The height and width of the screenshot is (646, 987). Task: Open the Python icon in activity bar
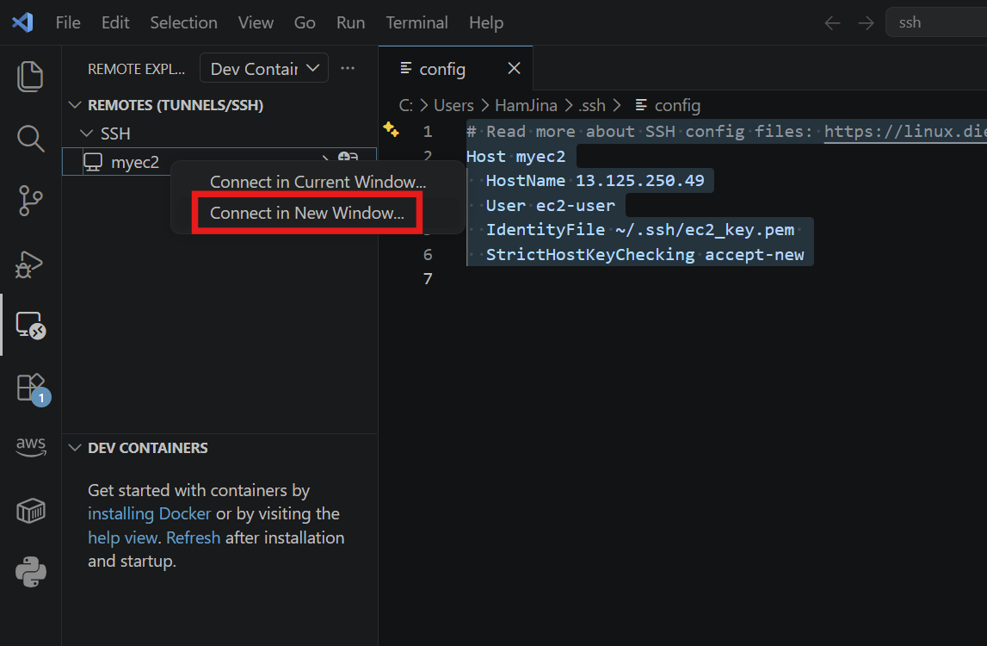[31, 572]
